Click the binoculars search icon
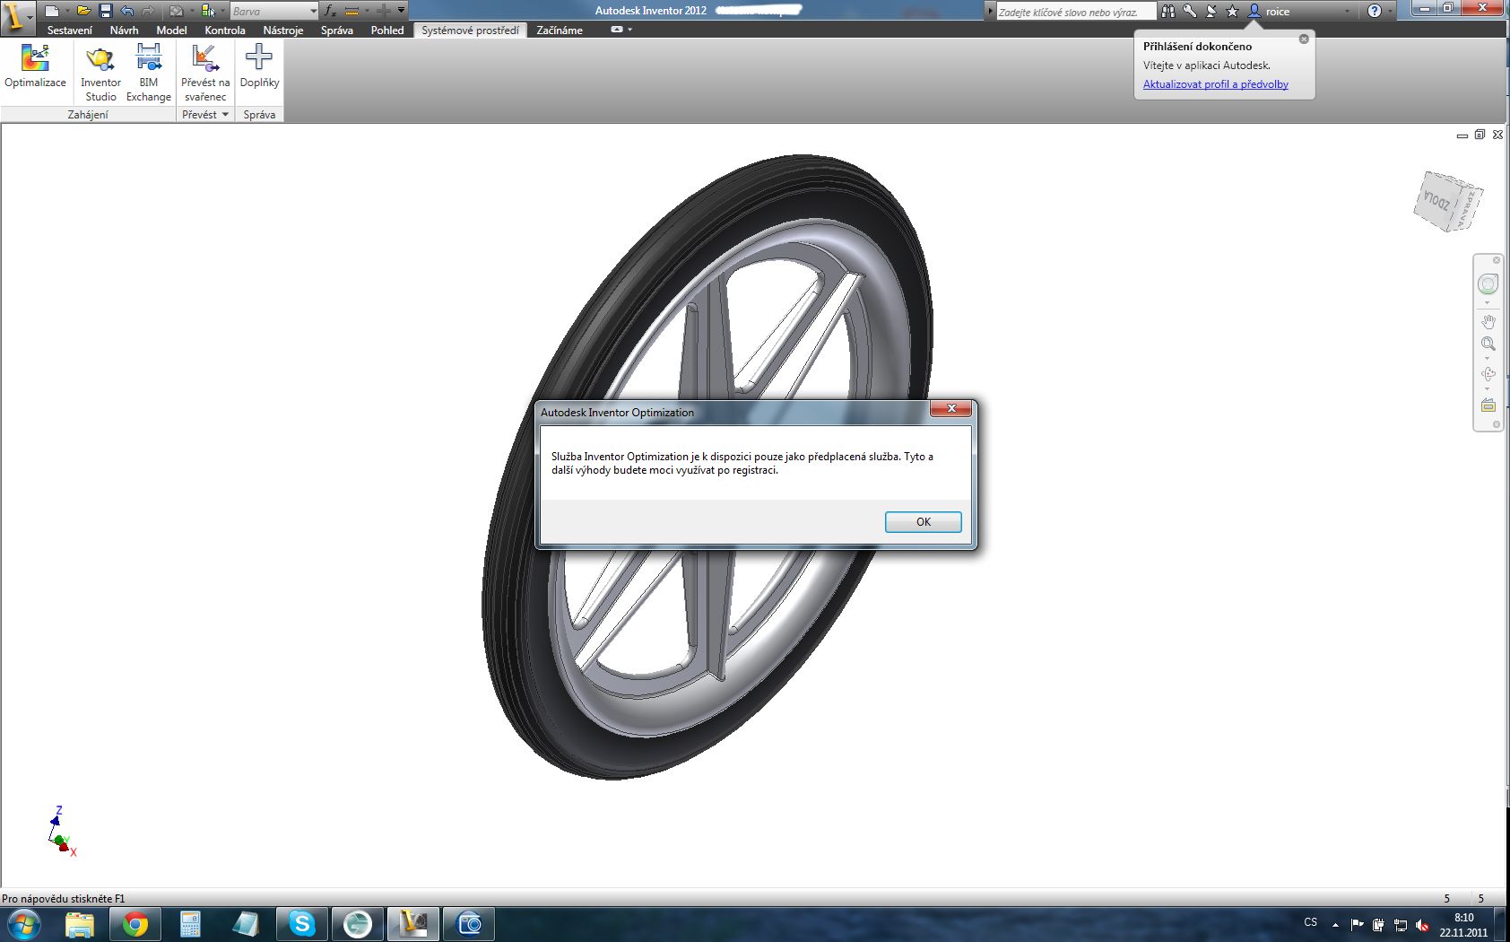 1168,11
